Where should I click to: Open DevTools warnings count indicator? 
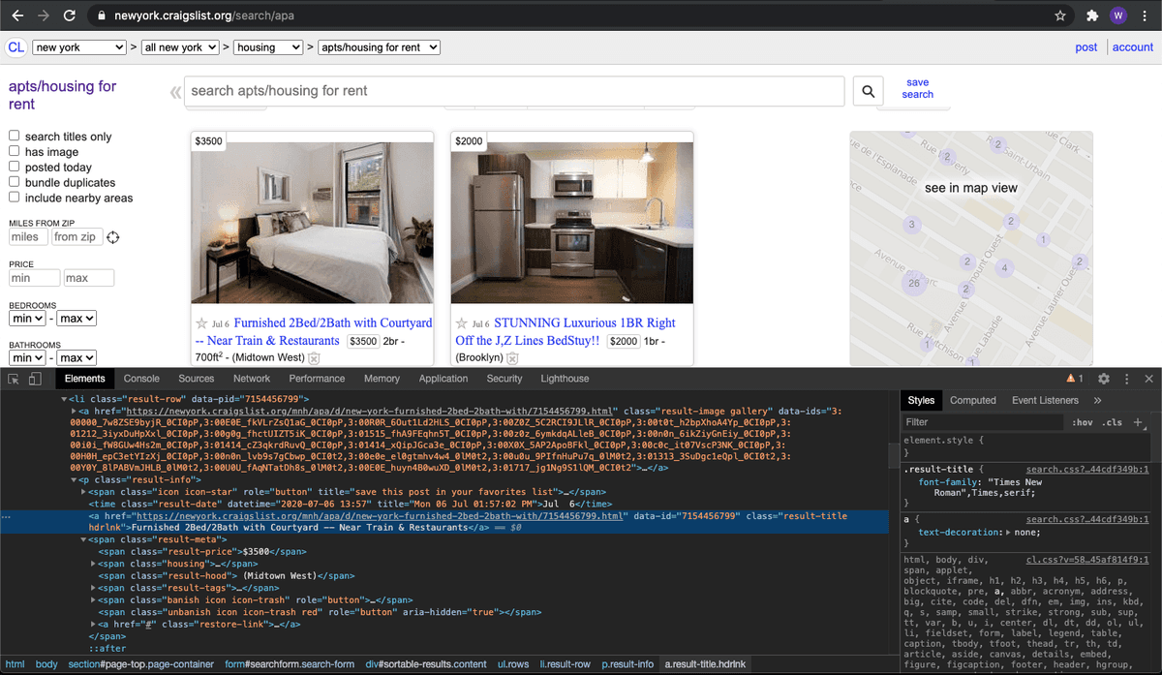1075,379
